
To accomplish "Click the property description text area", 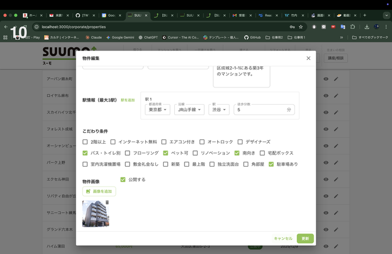I will click(242, 77).
